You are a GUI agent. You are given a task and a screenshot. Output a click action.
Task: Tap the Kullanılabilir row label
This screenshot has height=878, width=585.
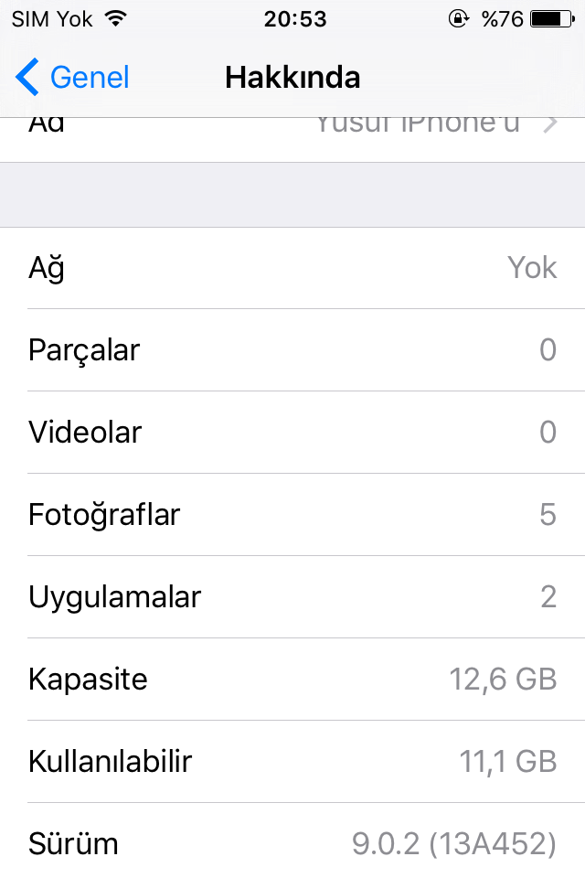[111, 762]
